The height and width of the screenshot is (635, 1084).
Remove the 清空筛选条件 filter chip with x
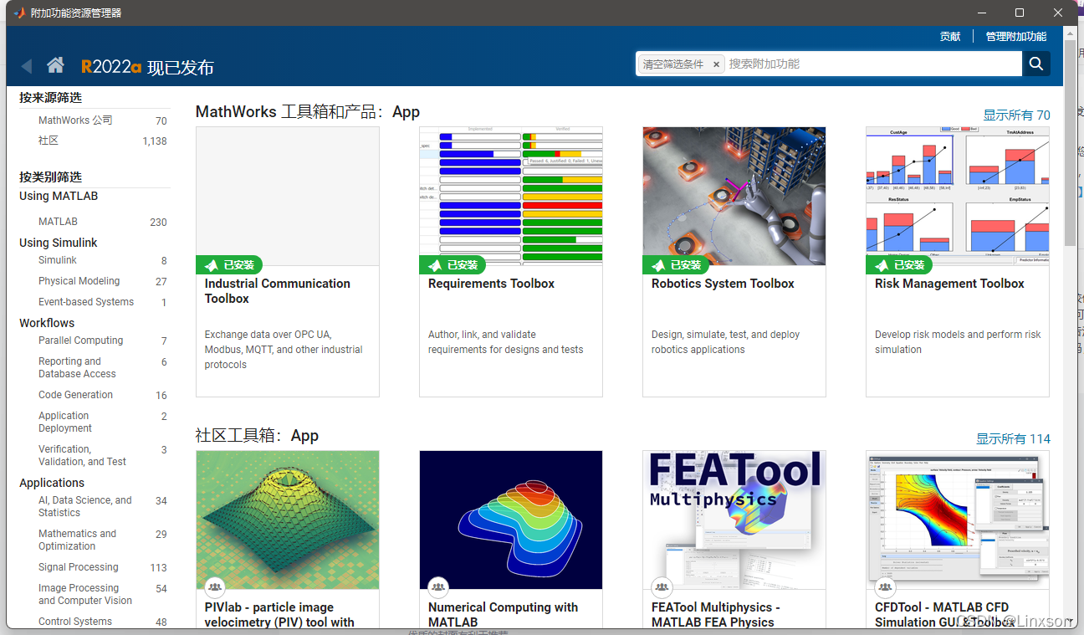tap(716, 64)
